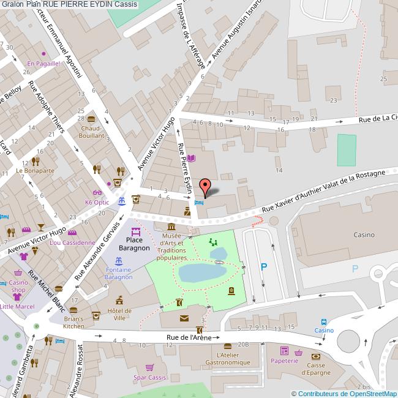Click the Place Baragnon label
The image size is (398, 398).
(133, 244)
